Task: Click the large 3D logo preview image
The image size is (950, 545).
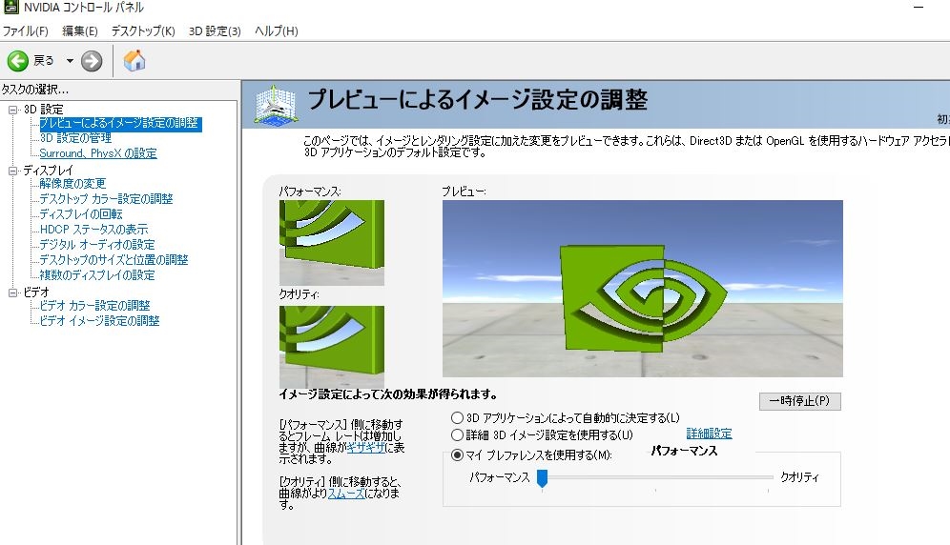Action: coord(642,289)
